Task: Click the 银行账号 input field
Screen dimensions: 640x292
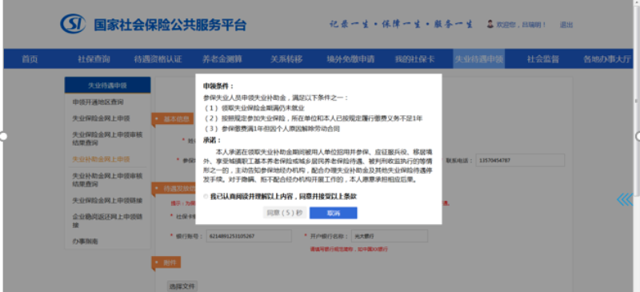Action: pos(249,236)
